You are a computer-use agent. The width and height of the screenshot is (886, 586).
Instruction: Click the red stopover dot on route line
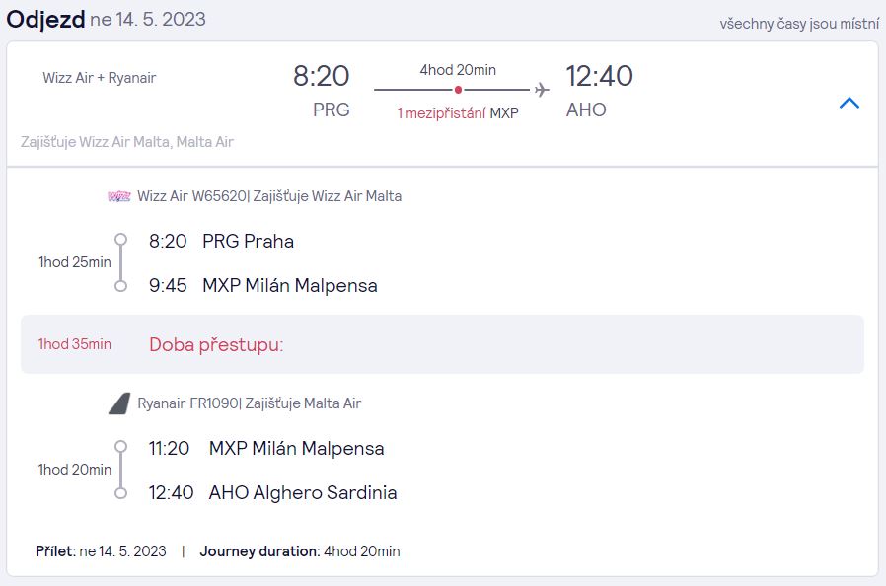click(x=458, y=90)
